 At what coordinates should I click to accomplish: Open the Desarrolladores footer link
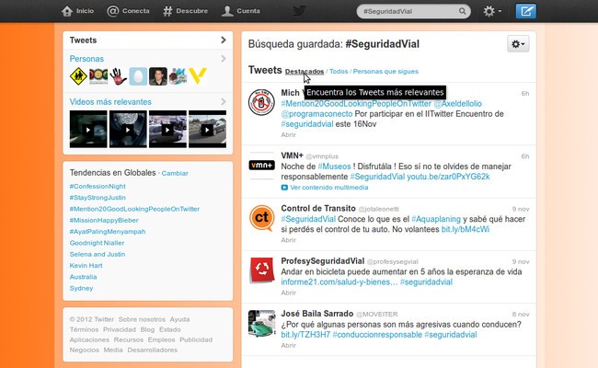pyautogui.click(x=153, y=351)
